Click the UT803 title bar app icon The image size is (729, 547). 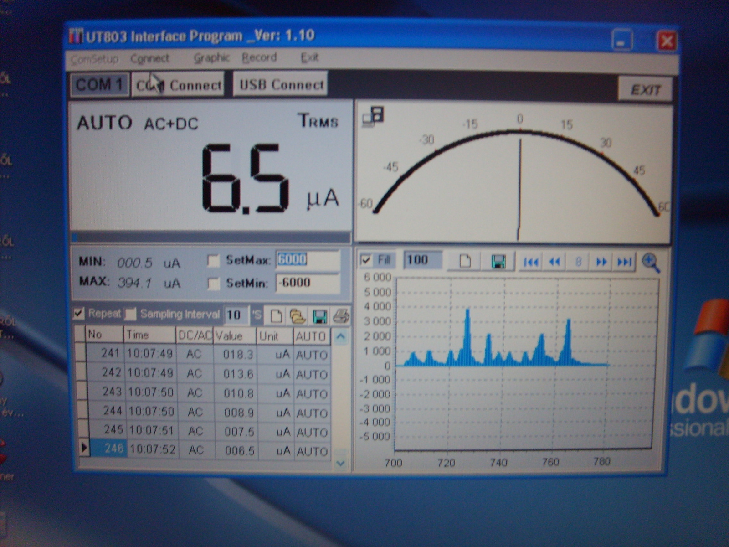[x=76, y=36]
